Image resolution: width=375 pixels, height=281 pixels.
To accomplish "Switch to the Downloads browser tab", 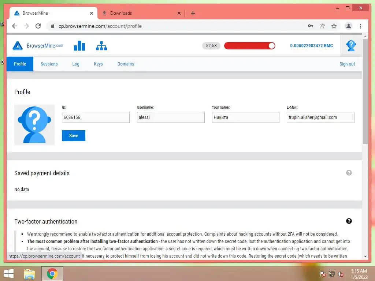I will click(x=141, y=13).
